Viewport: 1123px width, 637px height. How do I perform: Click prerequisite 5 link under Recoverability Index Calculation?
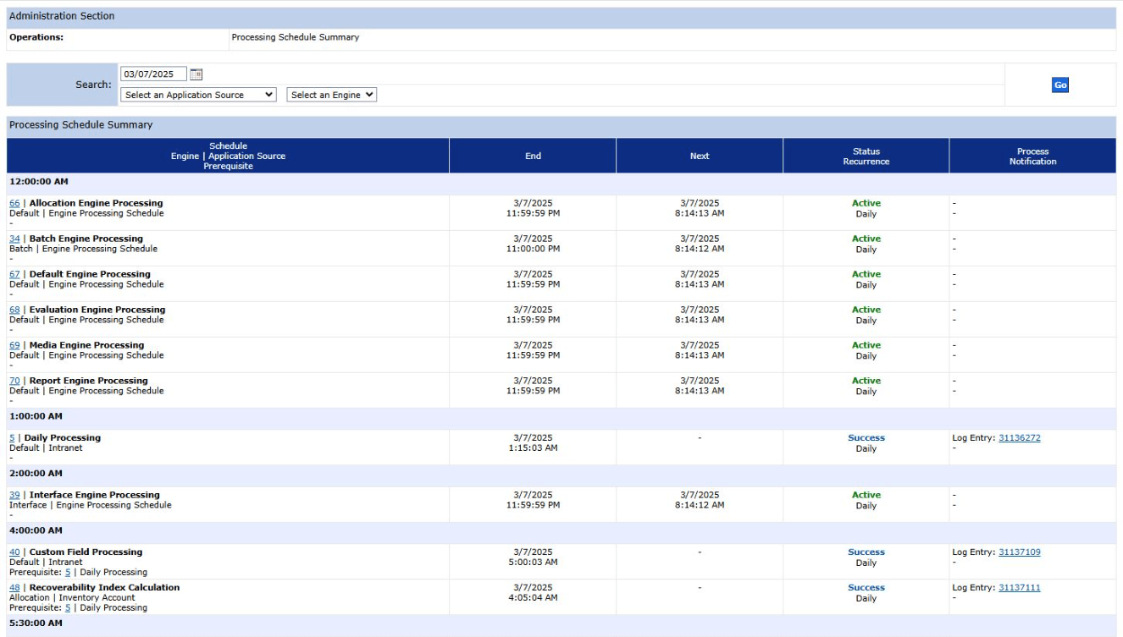[68, 608]
